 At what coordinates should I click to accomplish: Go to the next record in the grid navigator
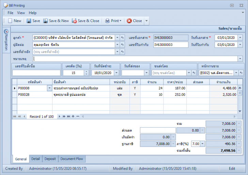(60, 117)
